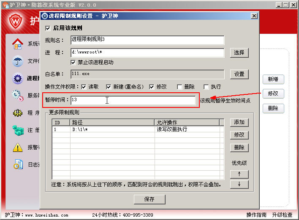Viewport: 299px width, 220px height.
Task: Toggle the 新建(重命名) permission checkbox
Action: pyautogui.click(x=109, y=87)
